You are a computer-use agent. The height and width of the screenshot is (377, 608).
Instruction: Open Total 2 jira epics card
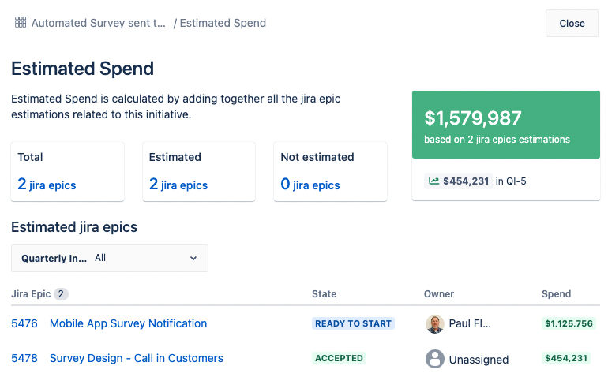click(67, 172)
